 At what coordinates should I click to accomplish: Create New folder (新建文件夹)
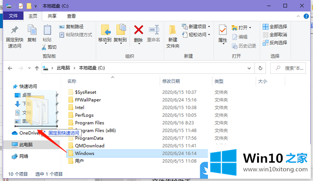tap(173, 37)
